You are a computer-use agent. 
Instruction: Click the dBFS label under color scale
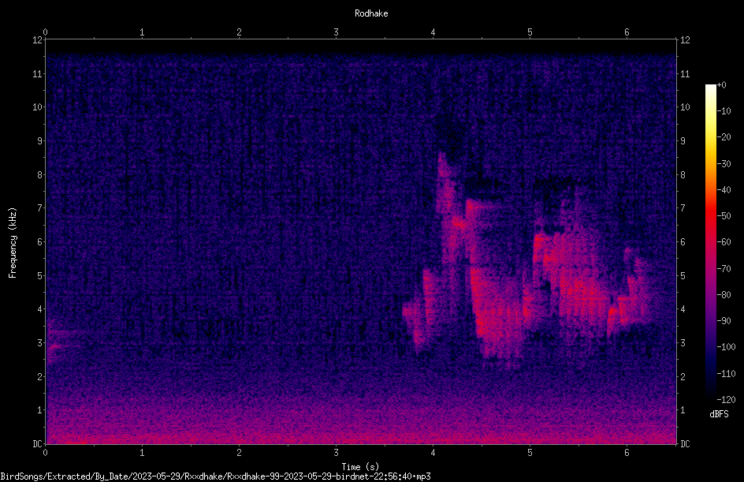click(719, 414)
